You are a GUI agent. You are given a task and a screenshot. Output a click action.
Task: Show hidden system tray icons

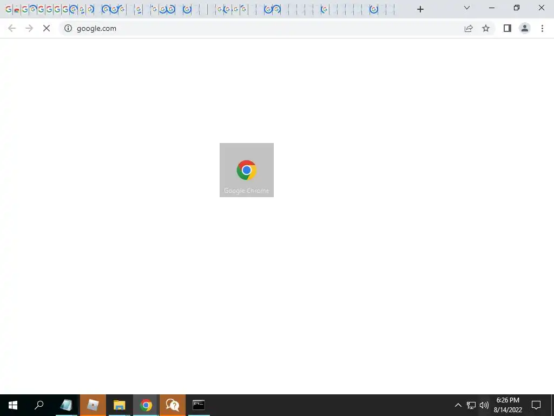point(458,405)
